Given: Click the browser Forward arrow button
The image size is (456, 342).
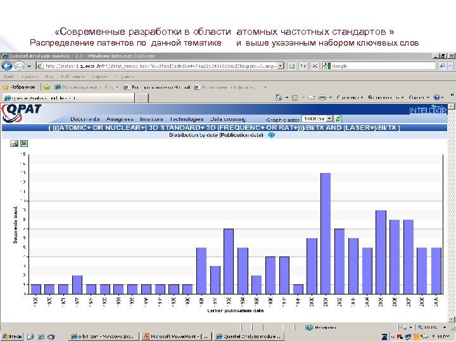Looking at the screenshot, I should coord(19,66).
